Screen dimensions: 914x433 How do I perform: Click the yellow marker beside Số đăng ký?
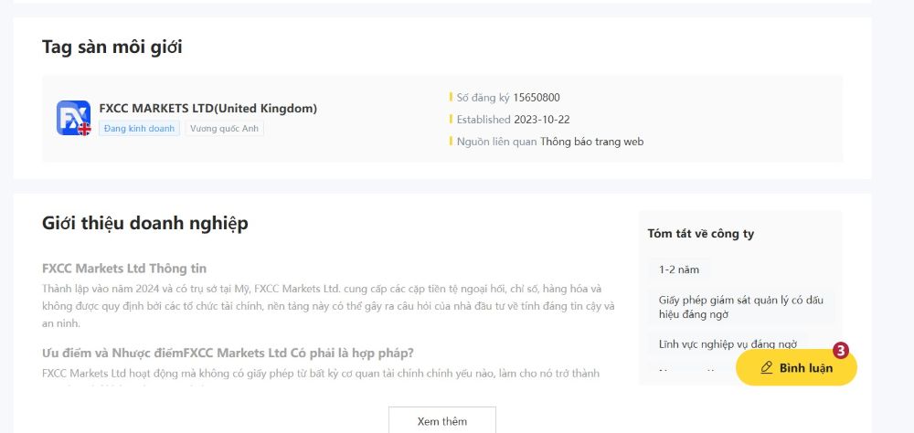(451, 97)
